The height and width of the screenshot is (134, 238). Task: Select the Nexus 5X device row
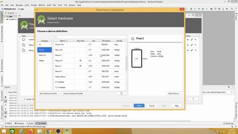tap(90, 60)
